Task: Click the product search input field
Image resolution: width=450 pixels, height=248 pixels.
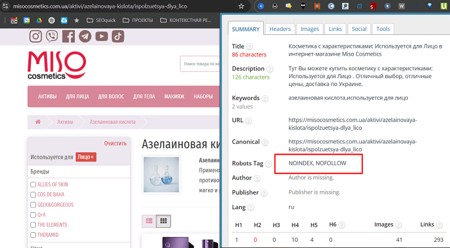Action: (x=200, y=64)
